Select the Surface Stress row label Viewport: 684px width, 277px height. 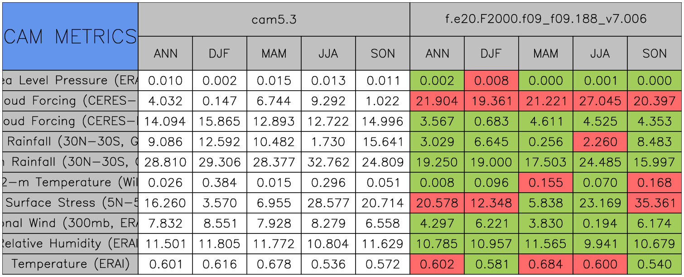click(70, 203)
